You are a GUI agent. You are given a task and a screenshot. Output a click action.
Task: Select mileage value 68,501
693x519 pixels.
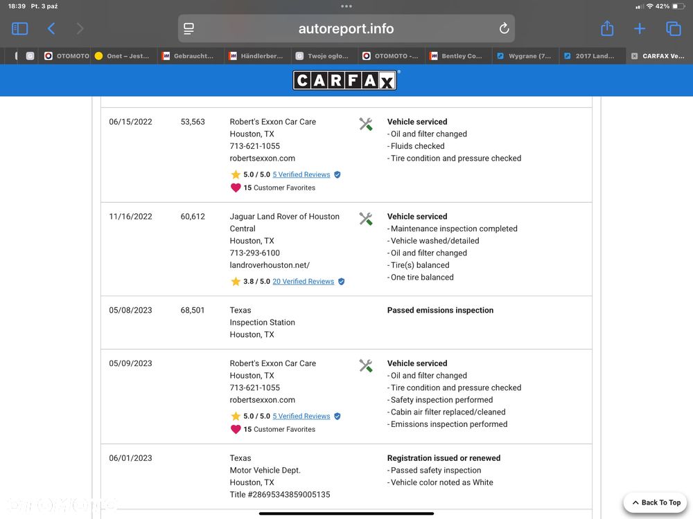point(193,310)
